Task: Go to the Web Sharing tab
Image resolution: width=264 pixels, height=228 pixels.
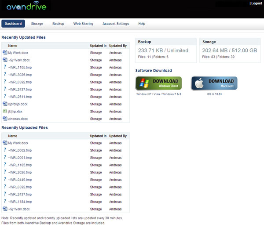Action: pyautogui.click(x=83, y=24)
